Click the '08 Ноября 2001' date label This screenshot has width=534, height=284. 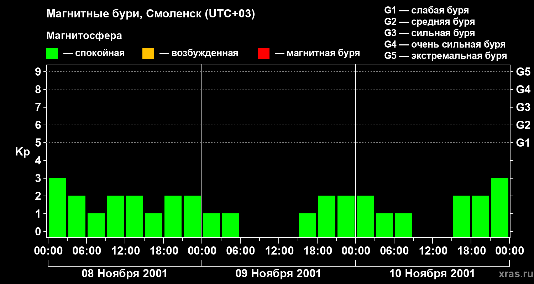(124, 274)
